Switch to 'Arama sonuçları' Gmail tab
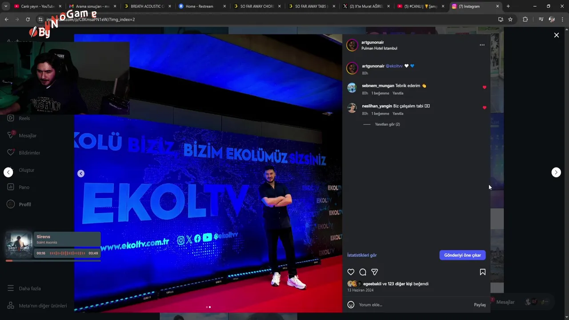The image size is (569, 320). point(92,6)
